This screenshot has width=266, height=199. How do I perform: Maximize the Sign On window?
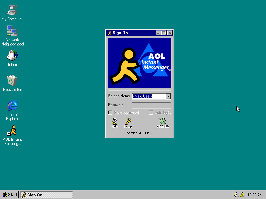click(164, 33)
